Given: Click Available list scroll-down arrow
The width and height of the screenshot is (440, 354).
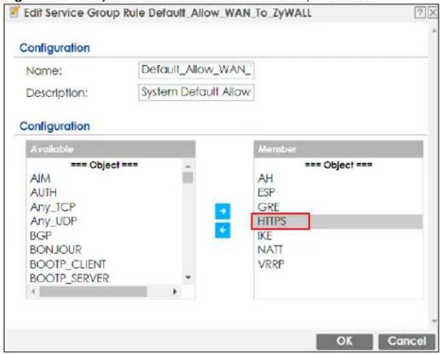Looking at the screenshot, I should point(188,277).
